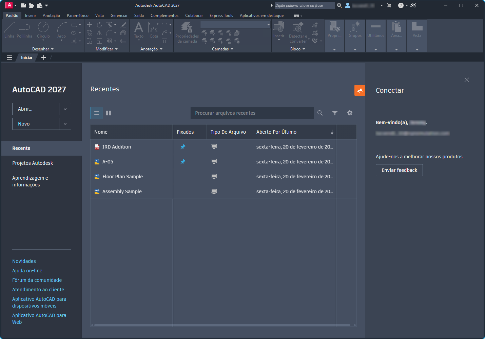
Task: Open the Autodesk App Store cart icon
Action: point(389,5)
